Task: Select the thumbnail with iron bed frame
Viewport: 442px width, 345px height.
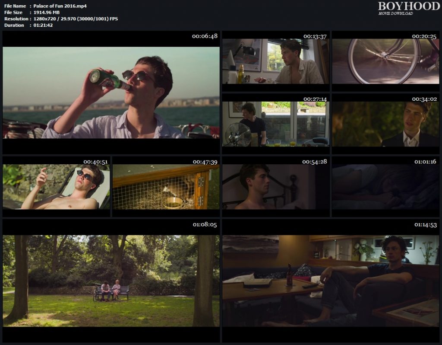Action: [275, 187]
